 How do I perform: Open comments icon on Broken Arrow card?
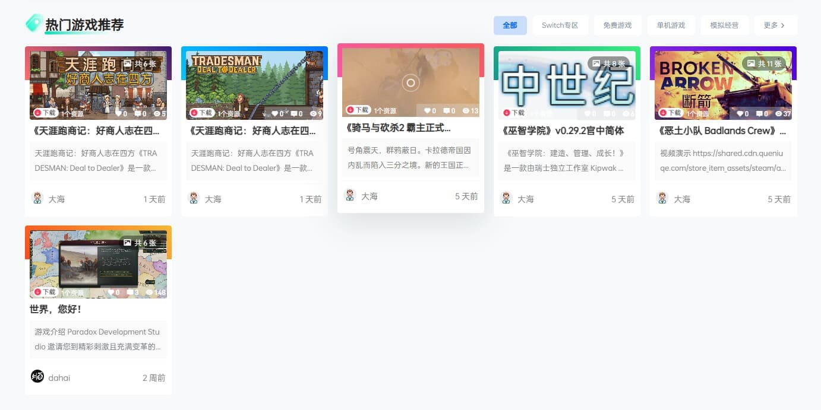coord(759,113)
